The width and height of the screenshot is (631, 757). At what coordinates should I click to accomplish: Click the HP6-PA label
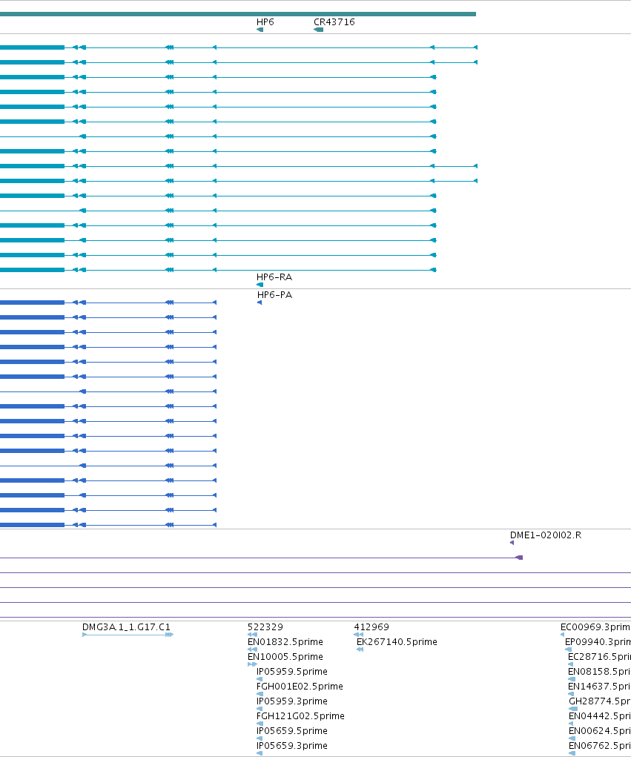[274, 295]
